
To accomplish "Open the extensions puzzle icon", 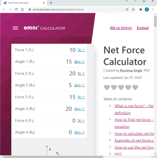I will pos(141,9).
